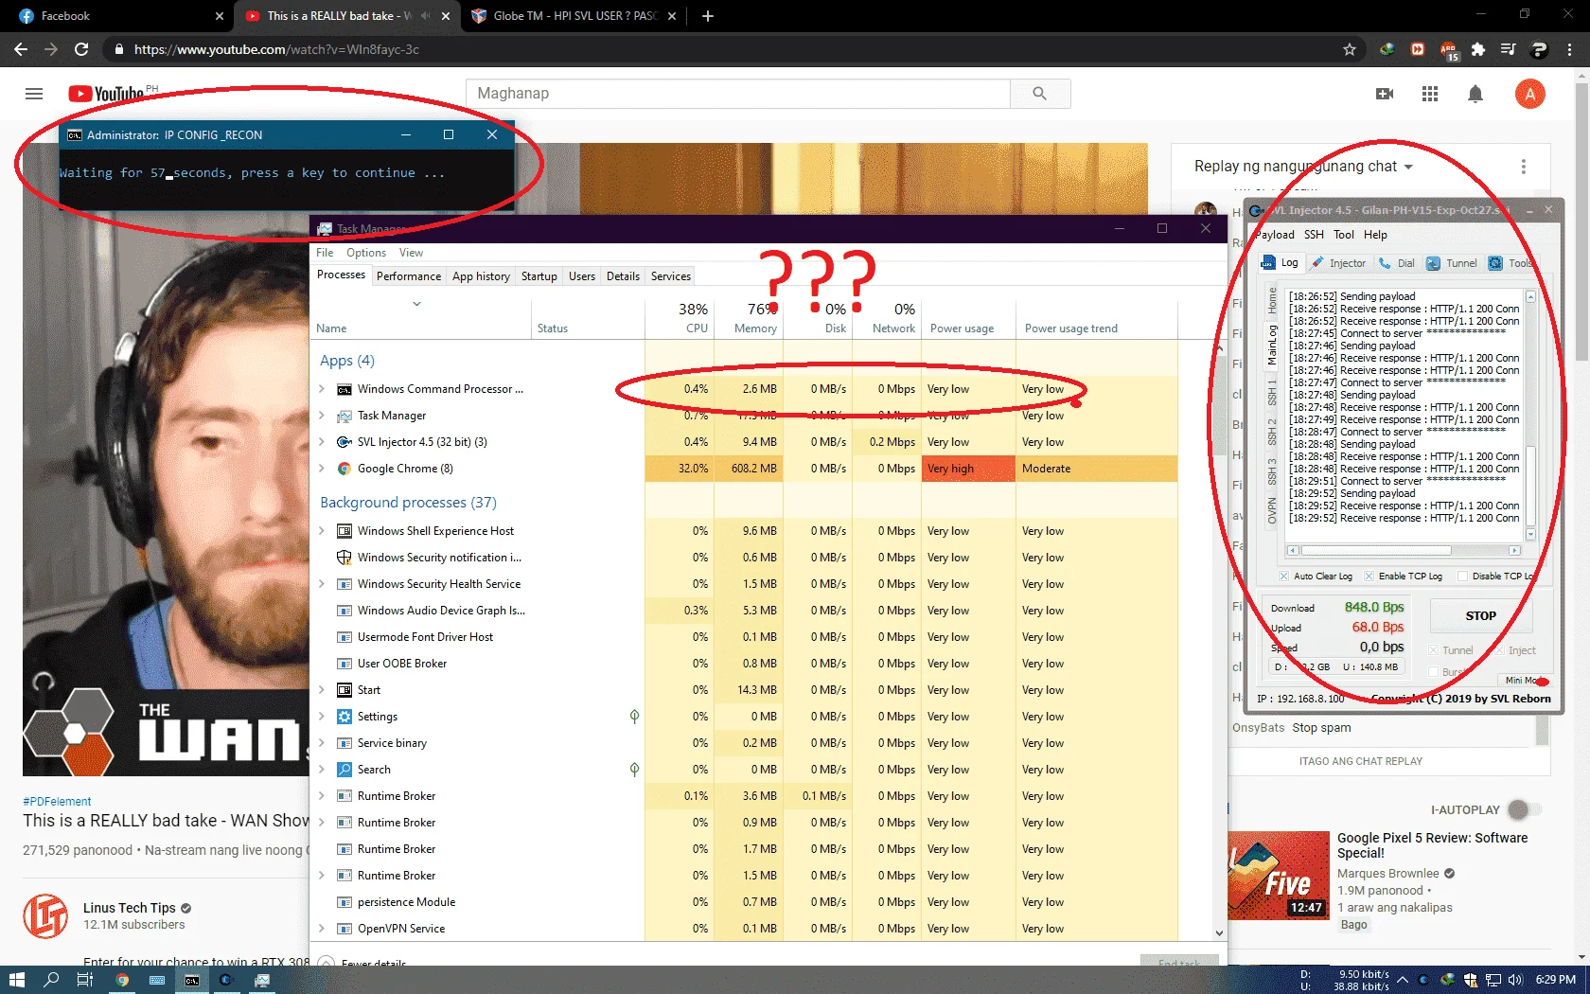
Task: Click the volume speaker icon in system tray
Action: click(x=1514, y=980)
